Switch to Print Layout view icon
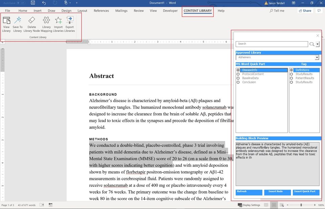Screen dimensions: 325x209 [274, 205]
